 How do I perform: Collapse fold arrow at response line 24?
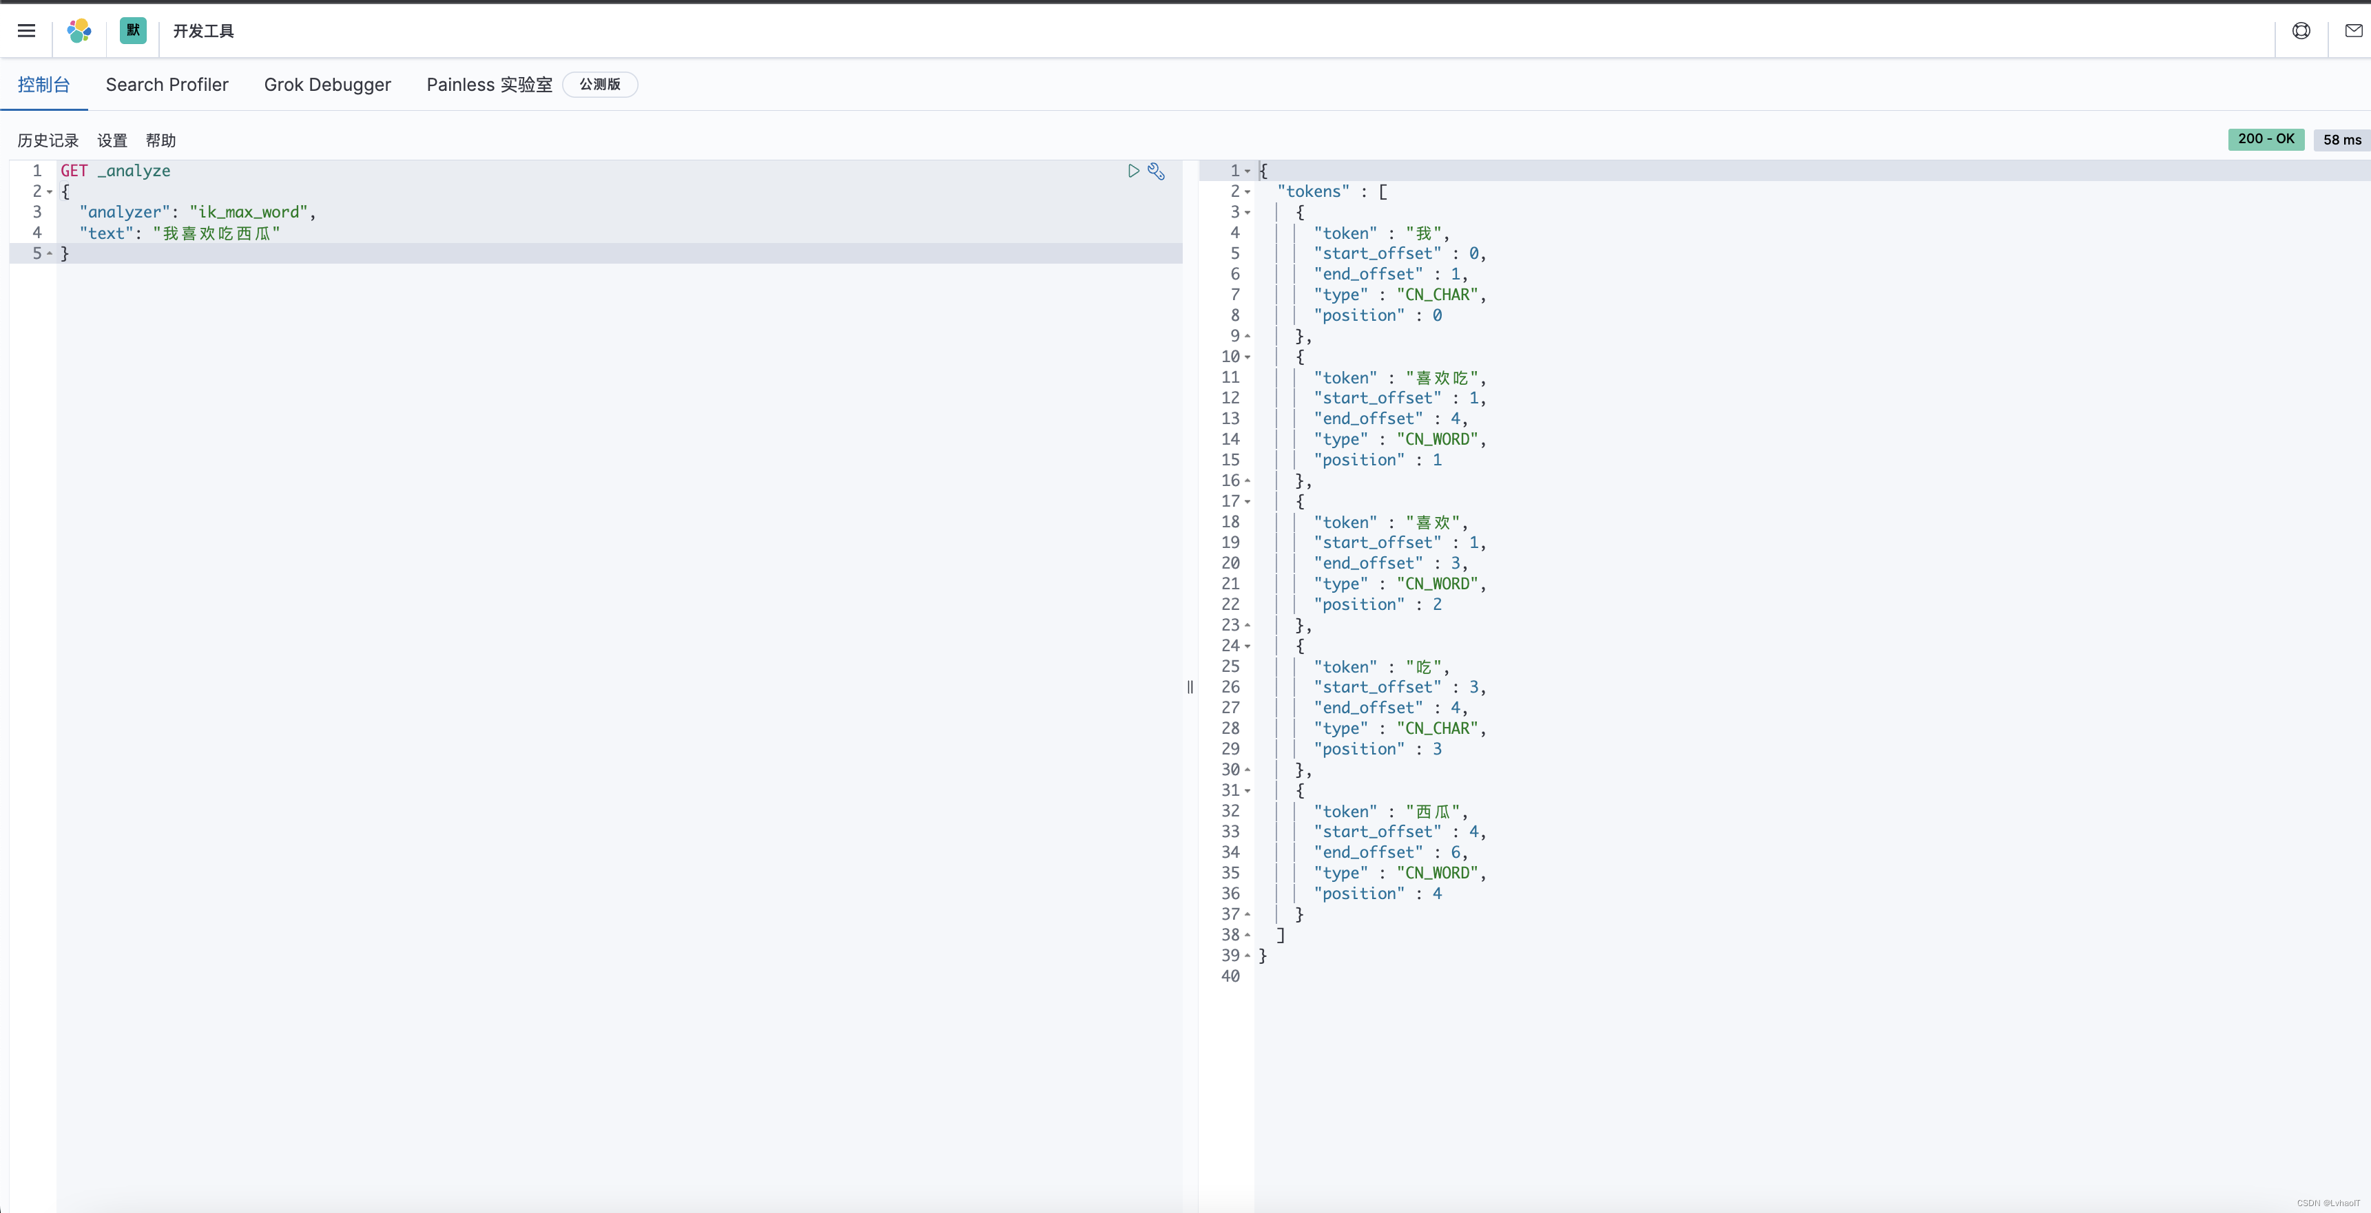click(1247, 646)
